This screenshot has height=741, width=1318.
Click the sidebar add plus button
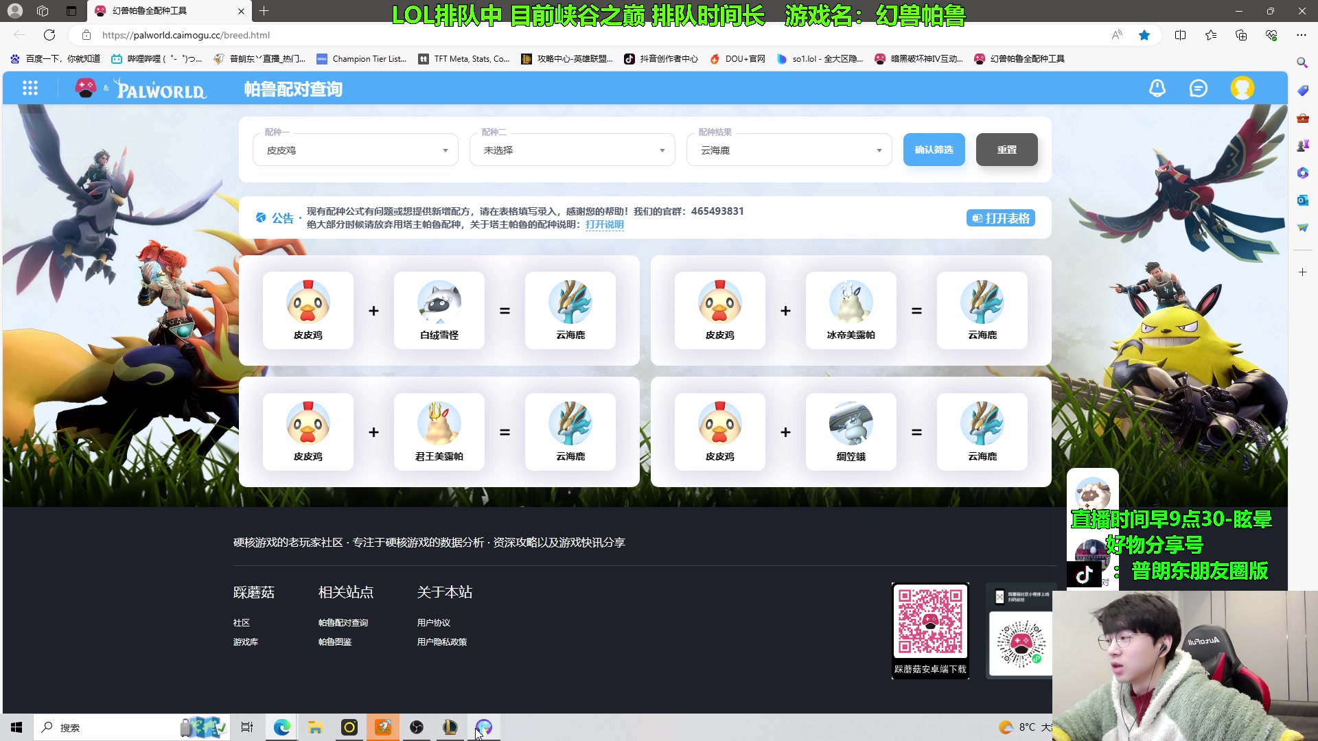[x=1302, y=272]
